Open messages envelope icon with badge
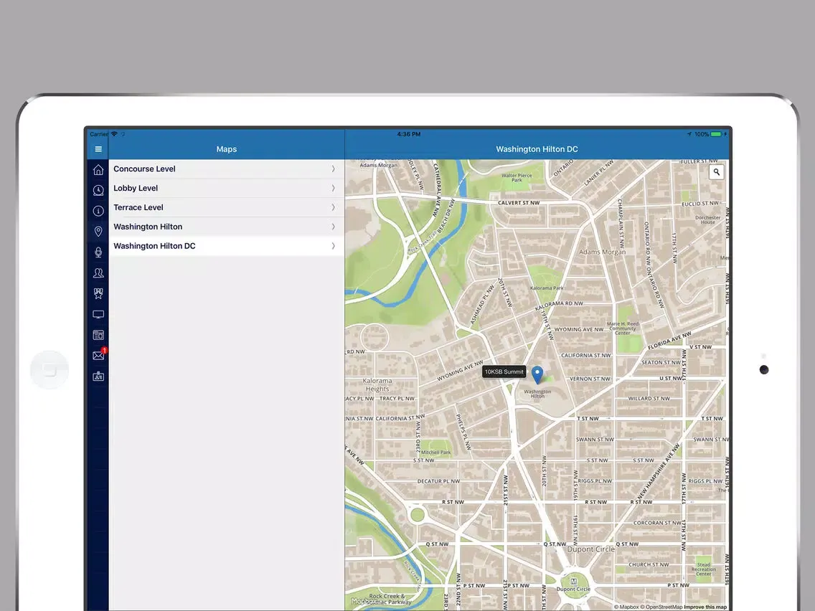This screenshot has height=611, width=815. (99, 355)
